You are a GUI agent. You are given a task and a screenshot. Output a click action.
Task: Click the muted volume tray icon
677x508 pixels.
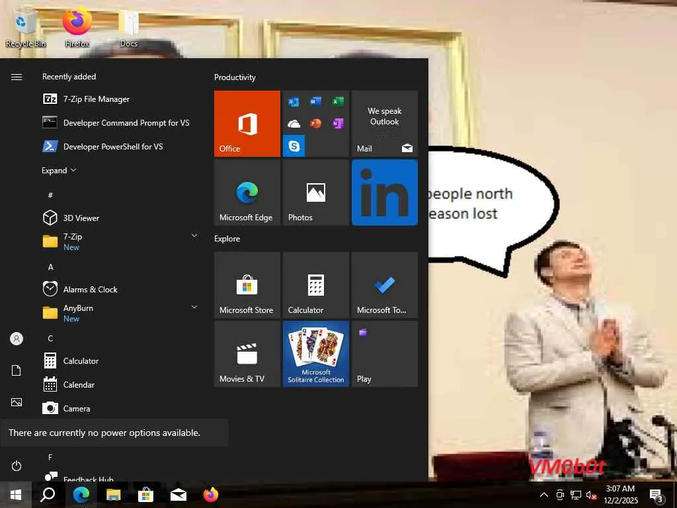coord(591,495)
